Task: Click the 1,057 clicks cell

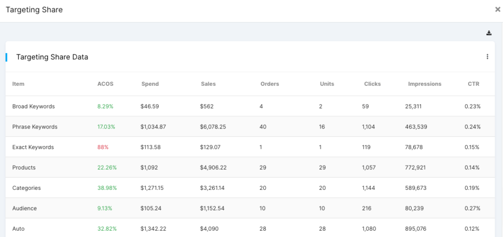Action: tap(368, 167)
